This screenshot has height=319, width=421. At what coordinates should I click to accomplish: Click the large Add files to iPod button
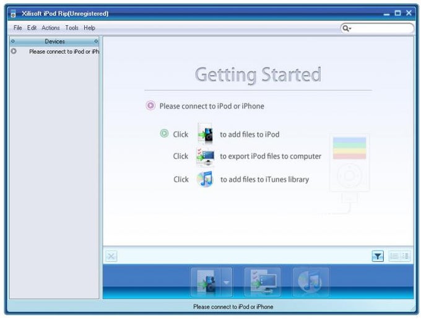pyautogui.click(x=206, y=282)
